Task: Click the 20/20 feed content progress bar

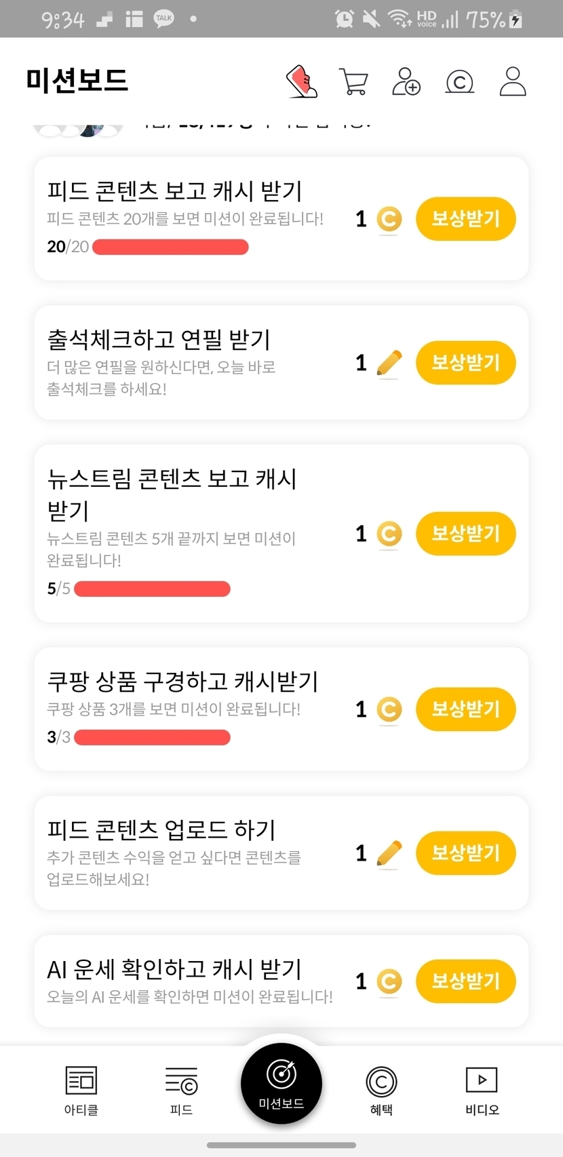Action: (x=170, y=247)
